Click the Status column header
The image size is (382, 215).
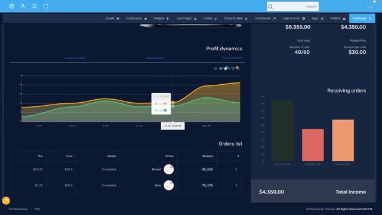tap(112, 156)
